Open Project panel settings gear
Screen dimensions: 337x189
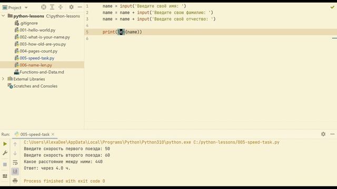(x=72, y=7)
